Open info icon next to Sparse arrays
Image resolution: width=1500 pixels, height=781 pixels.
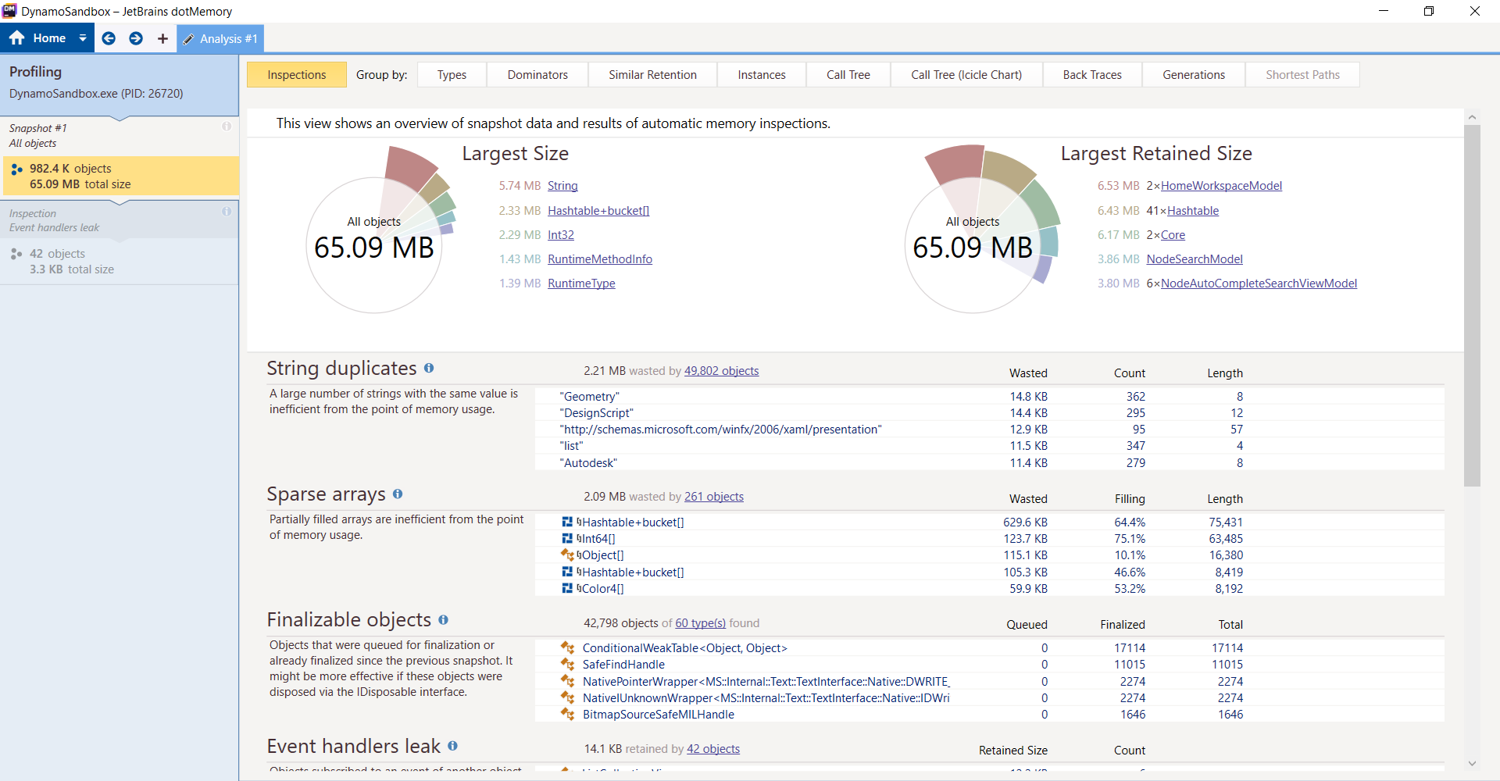tap(398, 494)
